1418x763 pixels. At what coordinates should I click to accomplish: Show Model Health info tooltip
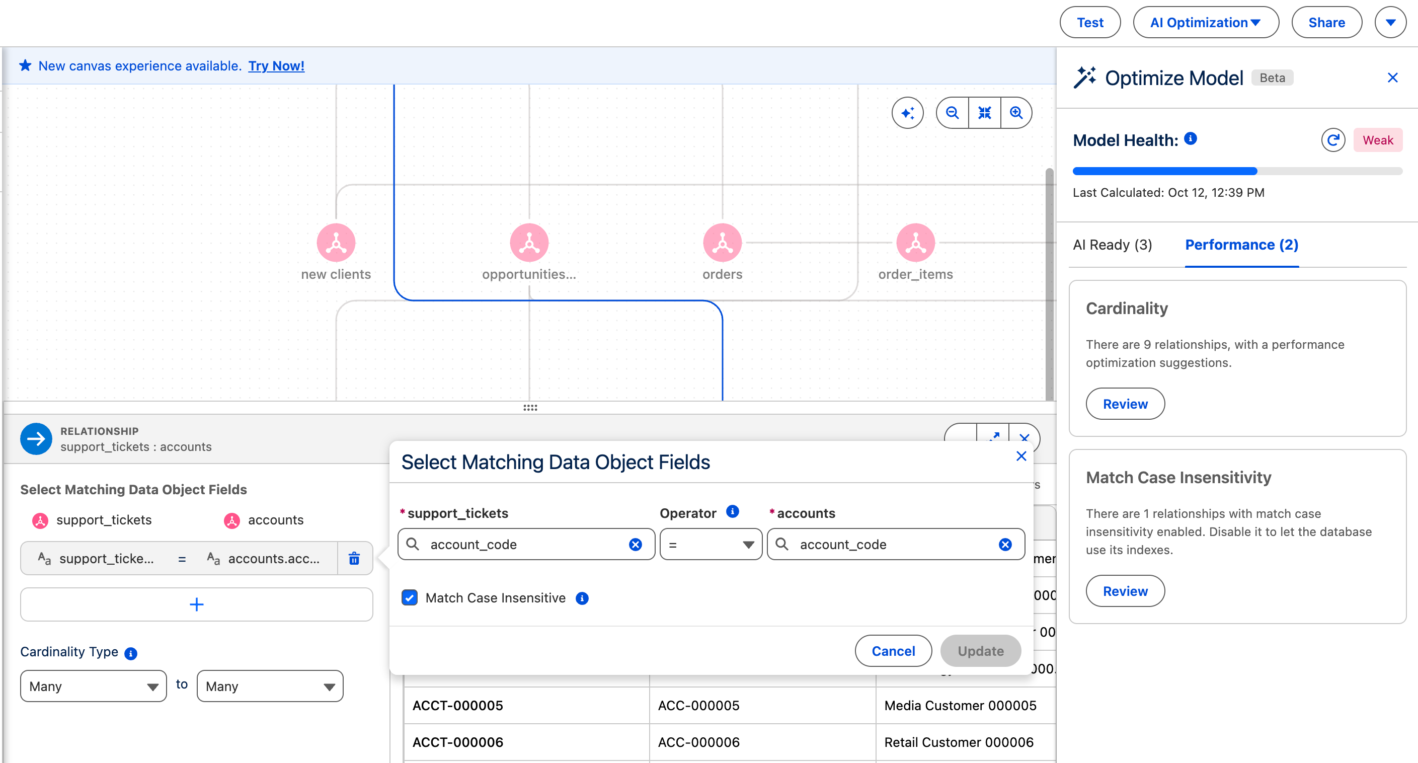click(1190, 139)
